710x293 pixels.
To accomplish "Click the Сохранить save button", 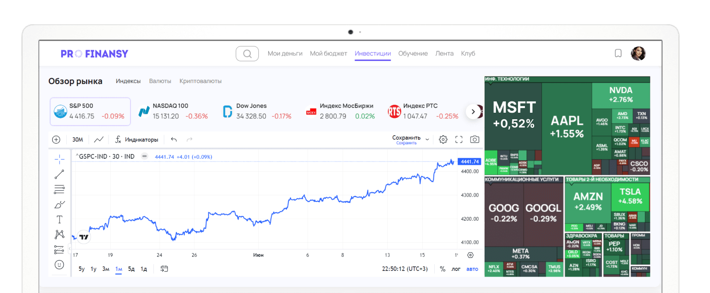I will 407,139.
